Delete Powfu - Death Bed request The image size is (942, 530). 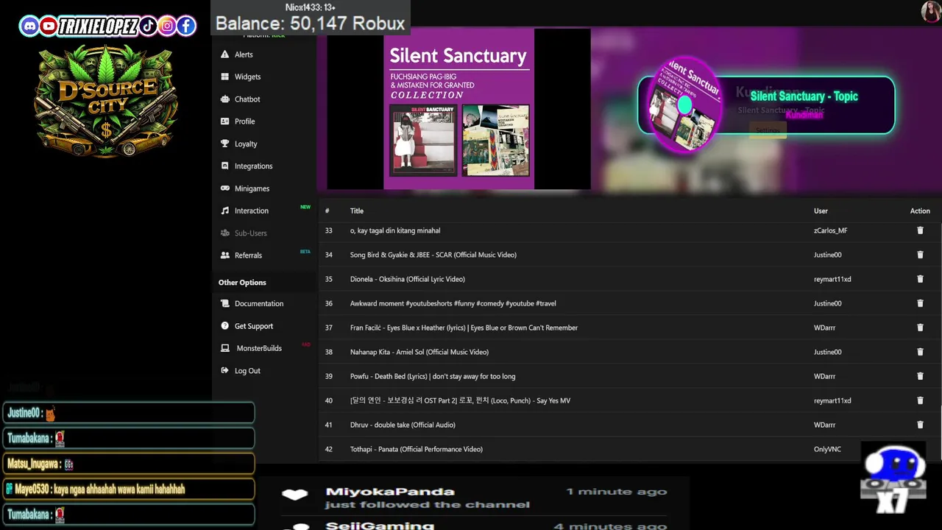point(920,376)
